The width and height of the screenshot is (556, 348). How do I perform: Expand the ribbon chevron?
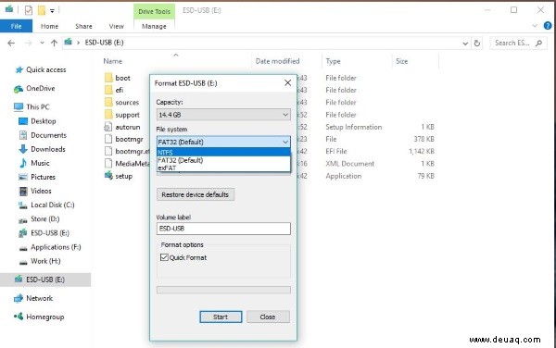[x=535, y=26]
